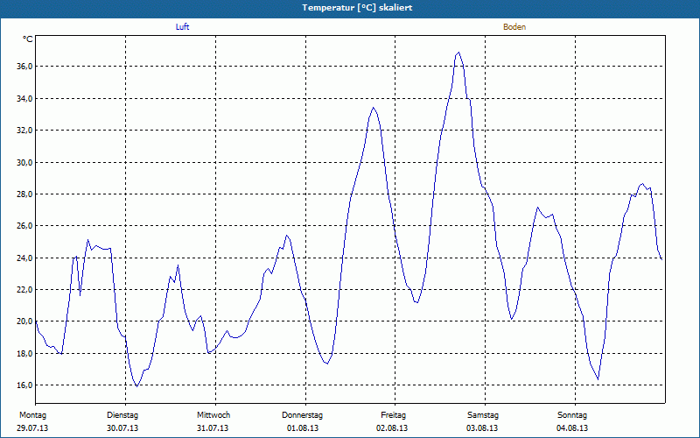Click the Freitag day label
700x438 pixels.
(x=393, y=415)
